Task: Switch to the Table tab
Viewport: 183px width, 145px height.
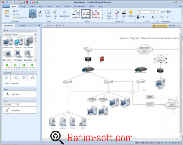Action: click(x=49, y=7)
